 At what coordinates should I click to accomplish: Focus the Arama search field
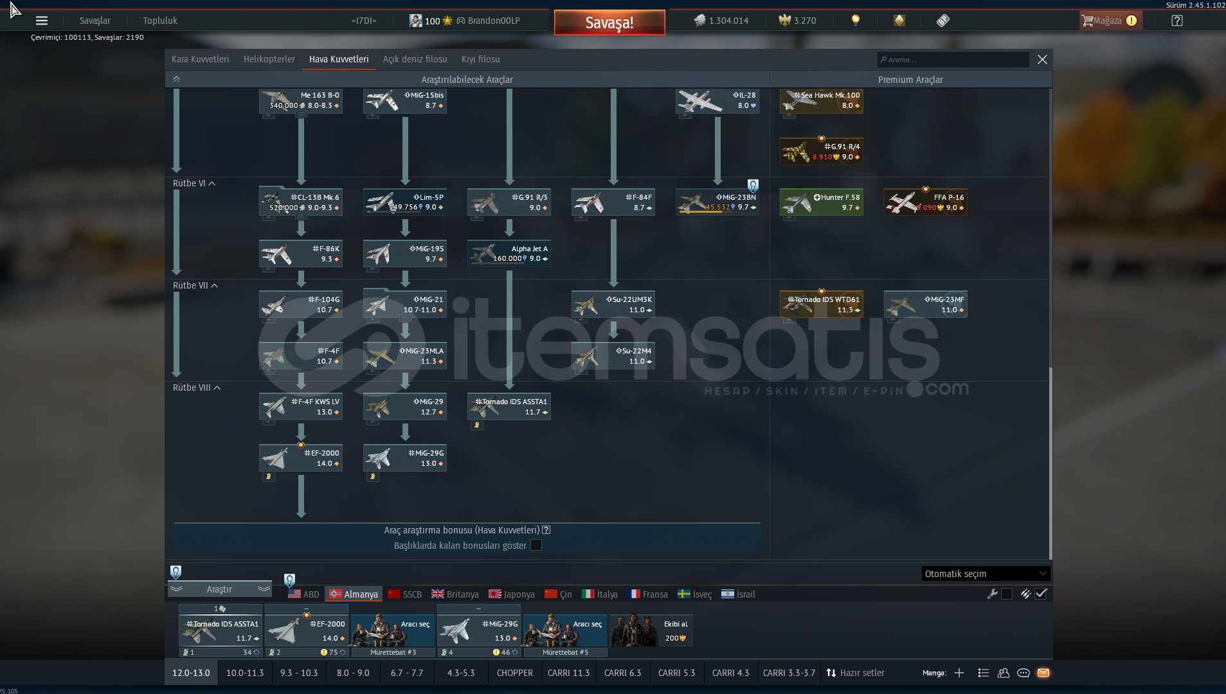point(953,60)
